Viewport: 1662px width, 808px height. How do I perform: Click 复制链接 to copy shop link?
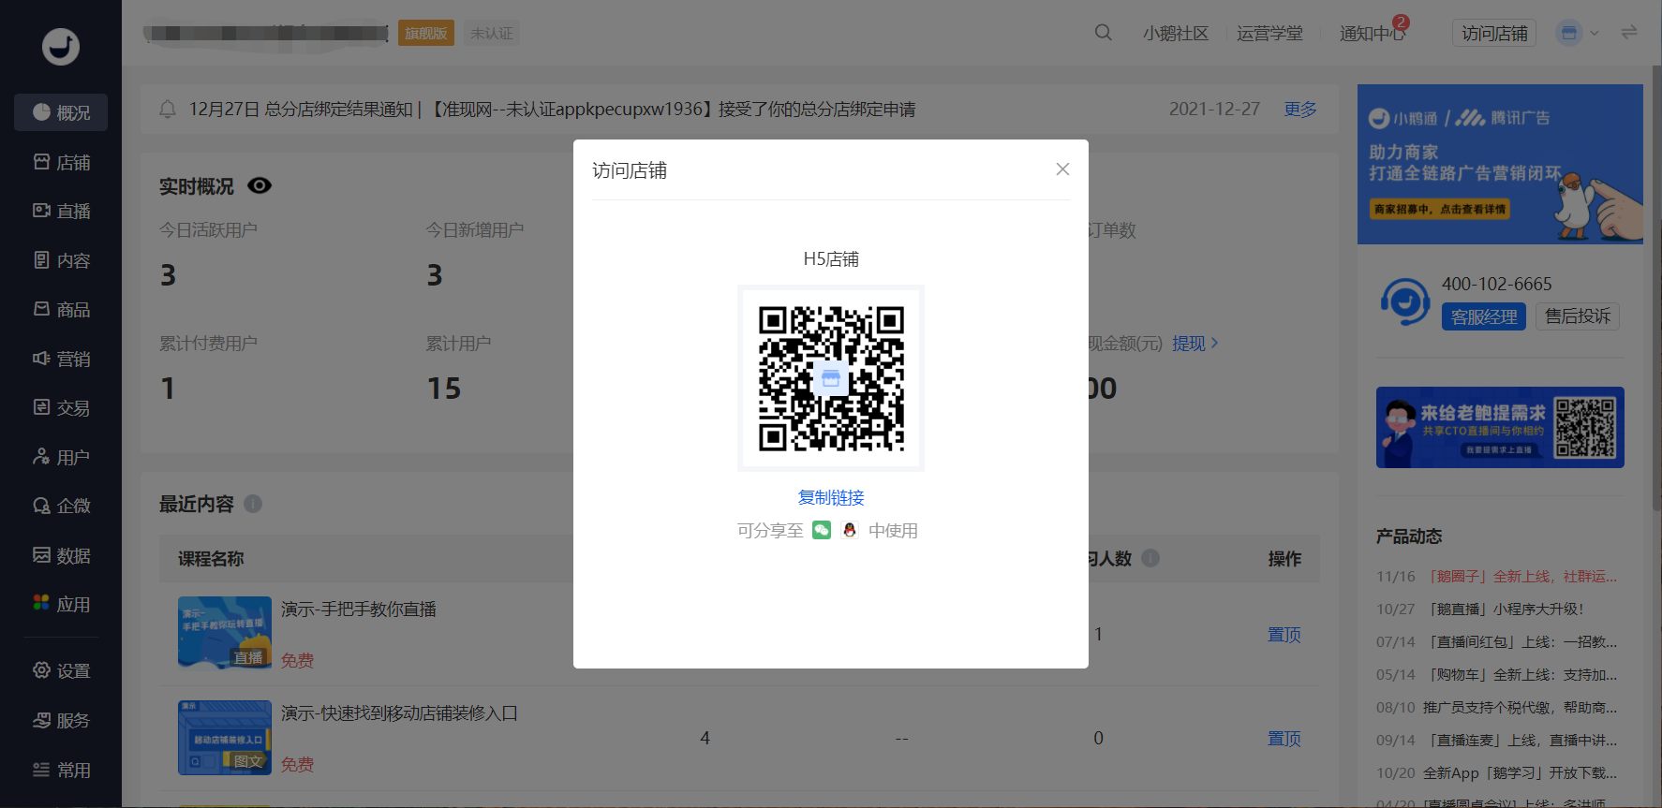tap(830, 497)
